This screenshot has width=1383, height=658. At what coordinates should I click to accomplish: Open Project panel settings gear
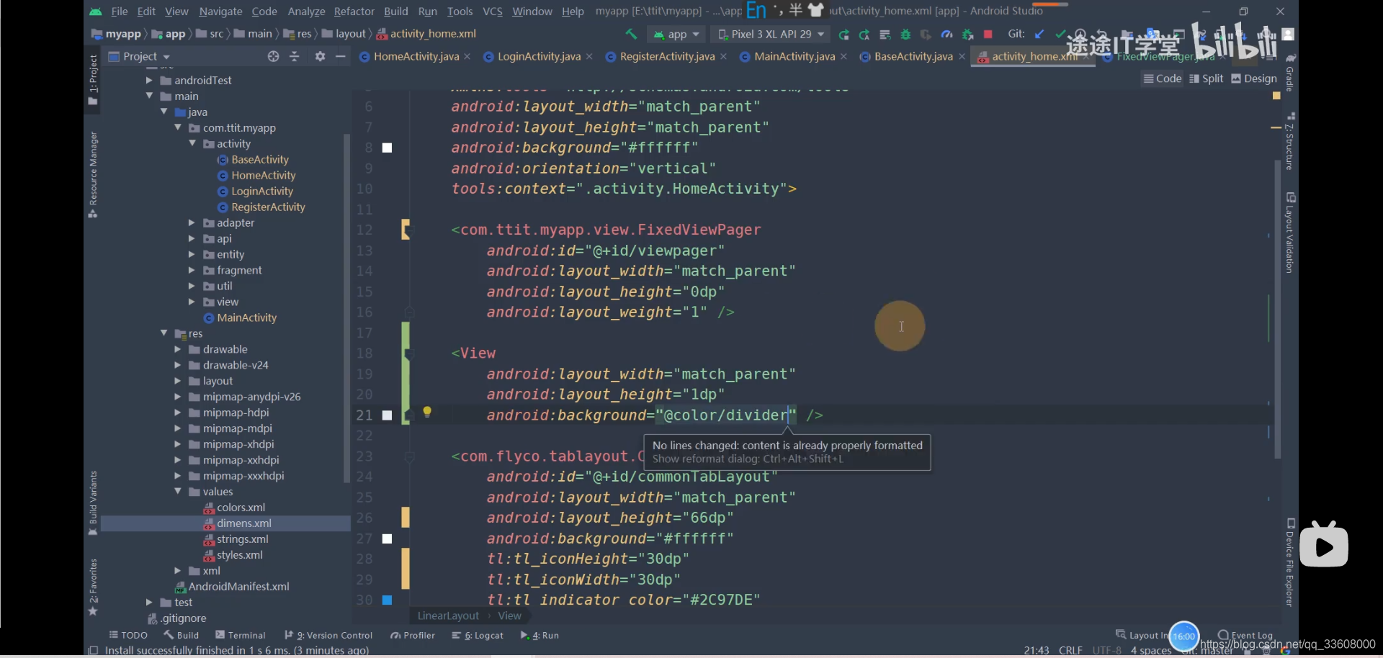click(x=320, y=56)
